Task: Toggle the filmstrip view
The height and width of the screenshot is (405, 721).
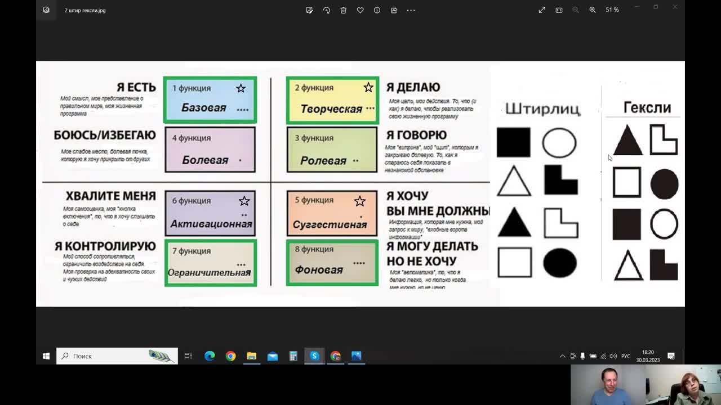Action: (558, 10)
